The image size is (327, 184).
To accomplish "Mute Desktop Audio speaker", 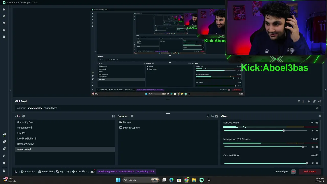I will [x=313, y=131].
